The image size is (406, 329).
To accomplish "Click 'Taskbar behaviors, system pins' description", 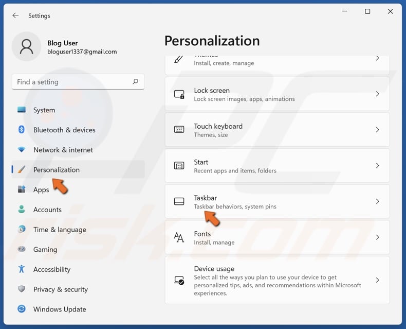I will (235, 206).
